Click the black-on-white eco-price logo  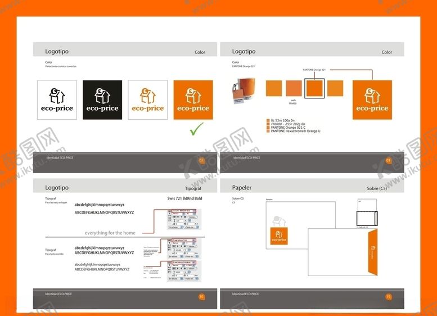tap(57, 100)
